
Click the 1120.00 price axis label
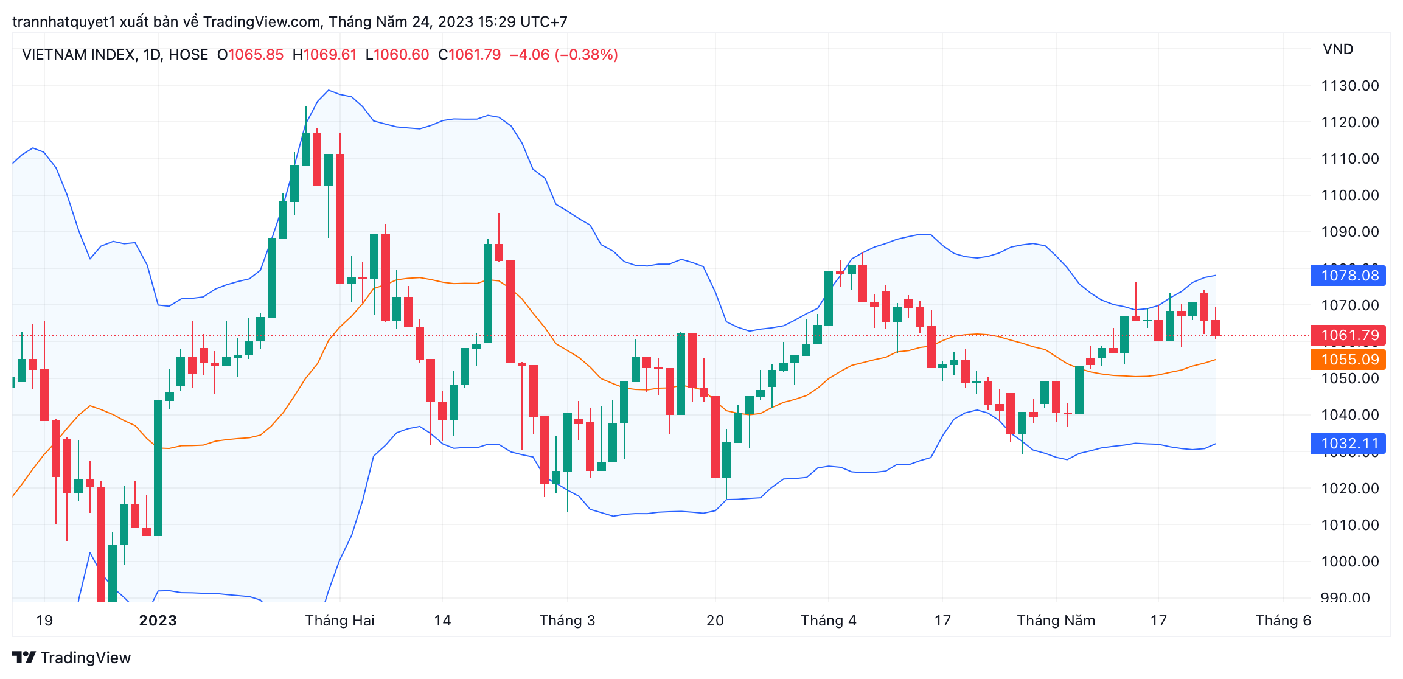pos(1350,122)
